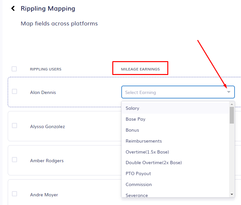Click the dropdown list scrollbar thumb
Screen dimensions: 241x205
(x=232, y=115)
